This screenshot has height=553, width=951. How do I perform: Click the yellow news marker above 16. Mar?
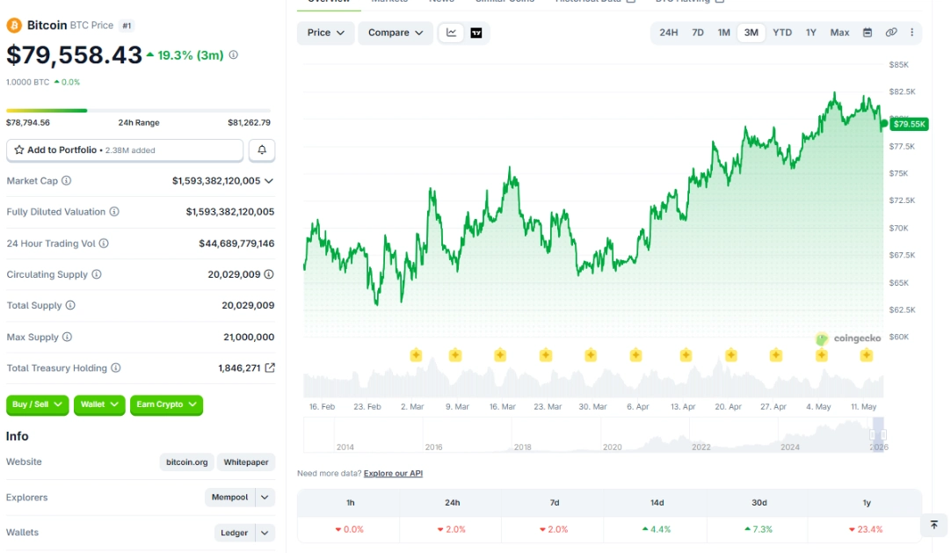(x=500, y=354)
